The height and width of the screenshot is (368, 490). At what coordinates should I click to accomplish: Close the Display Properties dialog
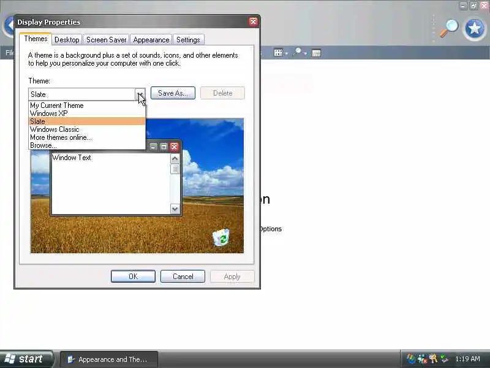pyautogui.click(x=253, y=21)
